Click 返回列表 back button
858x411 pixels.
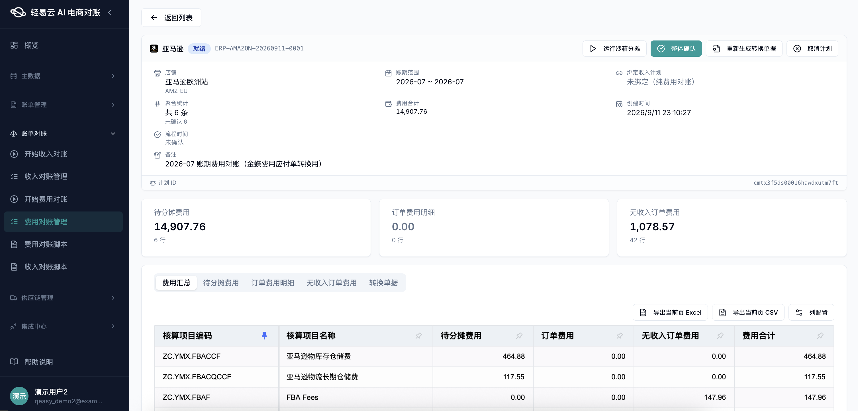(171, 18)
